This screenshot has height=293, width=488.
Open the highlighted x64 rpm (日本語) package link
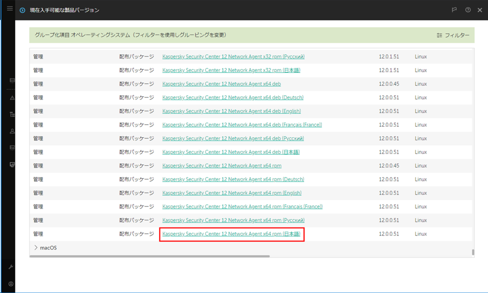tap(231, 234)
